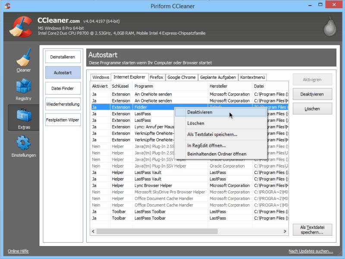Choose Deaktivieren in context menu
The width and height of the screenshot is (345, 259).
221,112
